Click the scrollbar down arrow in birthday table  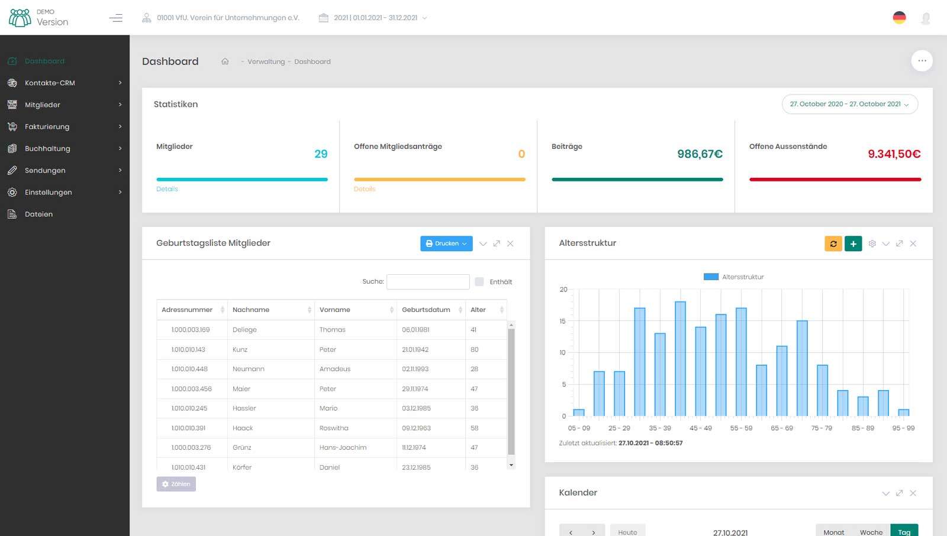click(x=511, y=465)
